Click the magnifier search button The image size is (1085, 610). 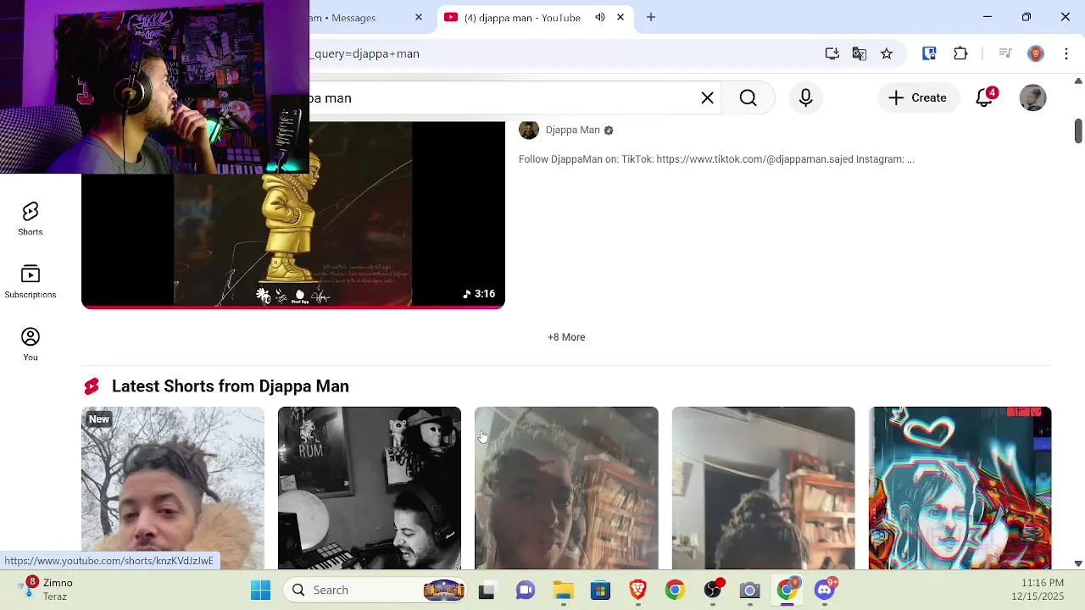tap(748, 98)
